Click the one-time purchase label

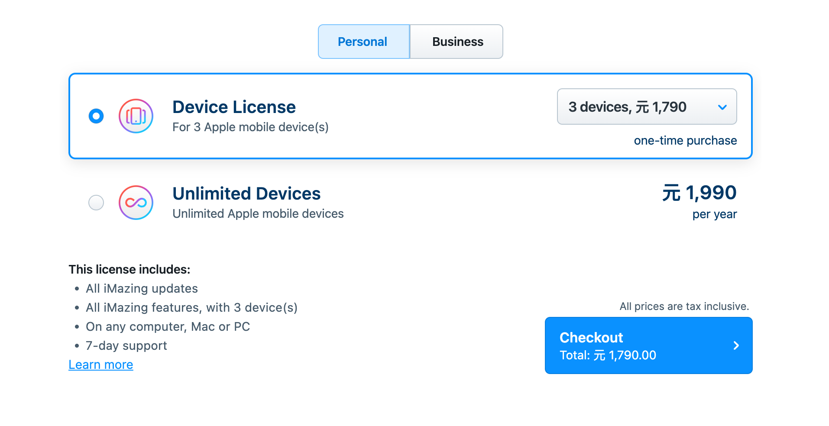pos(685,141)
